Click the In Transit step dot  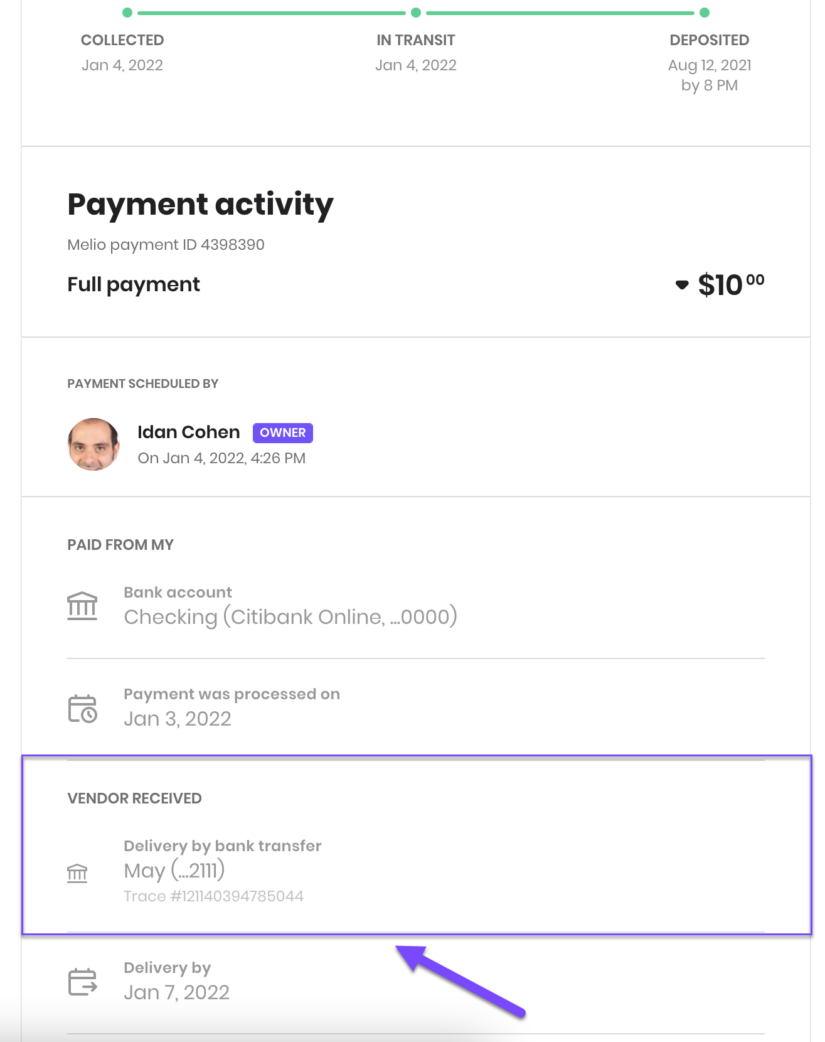tap(416, 13)
